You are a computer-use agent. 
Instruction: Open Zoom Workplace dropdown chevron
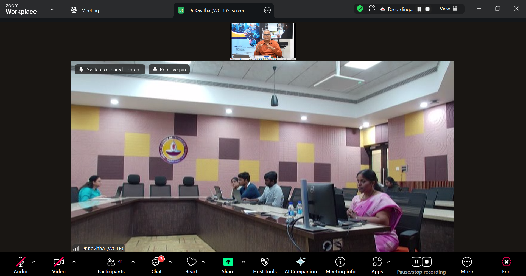tap(52, 10)
